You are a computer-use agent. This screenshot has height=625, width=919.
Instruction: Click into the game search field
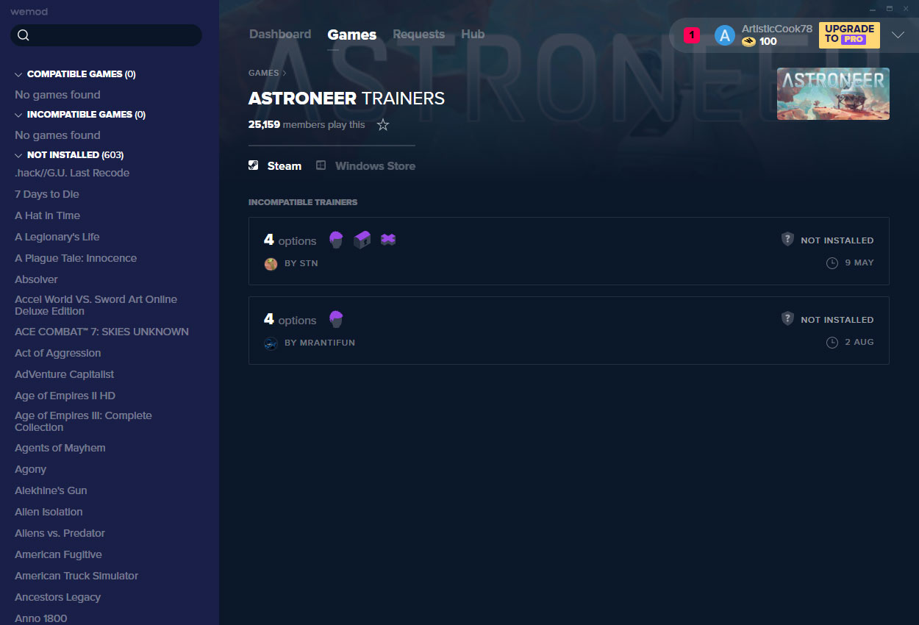[106, 35]
